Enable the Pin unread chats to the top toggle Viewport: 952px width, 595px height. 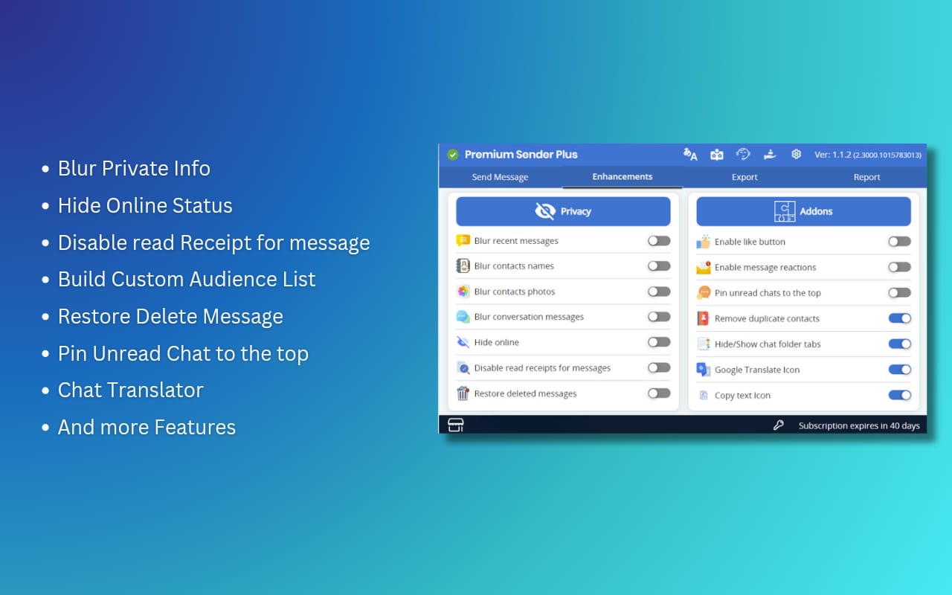coord(899,292)
